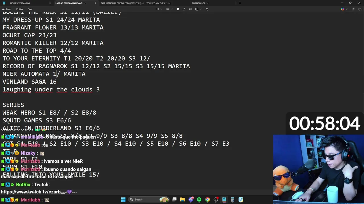The height and width of the screenshot is (204, 364).
Task: Expand the list style dropdown
Action: (169, 9)
